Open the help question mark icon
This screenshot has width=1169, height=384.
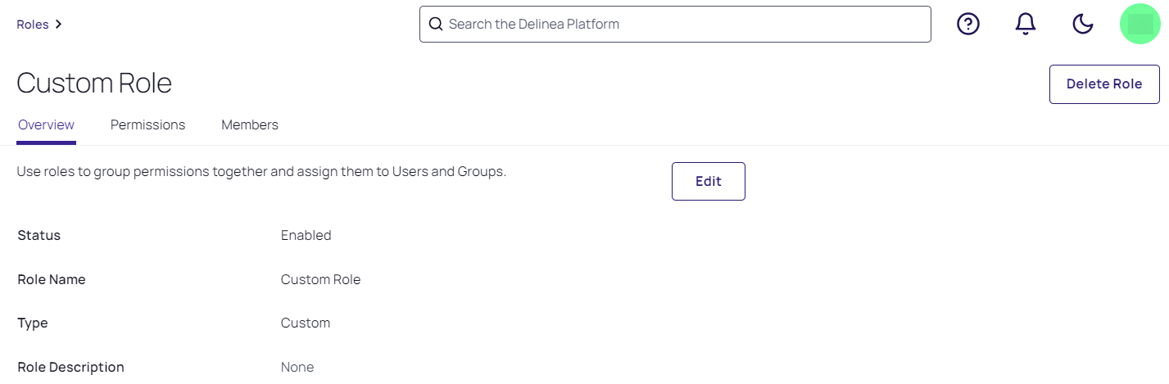pos(968,25)
